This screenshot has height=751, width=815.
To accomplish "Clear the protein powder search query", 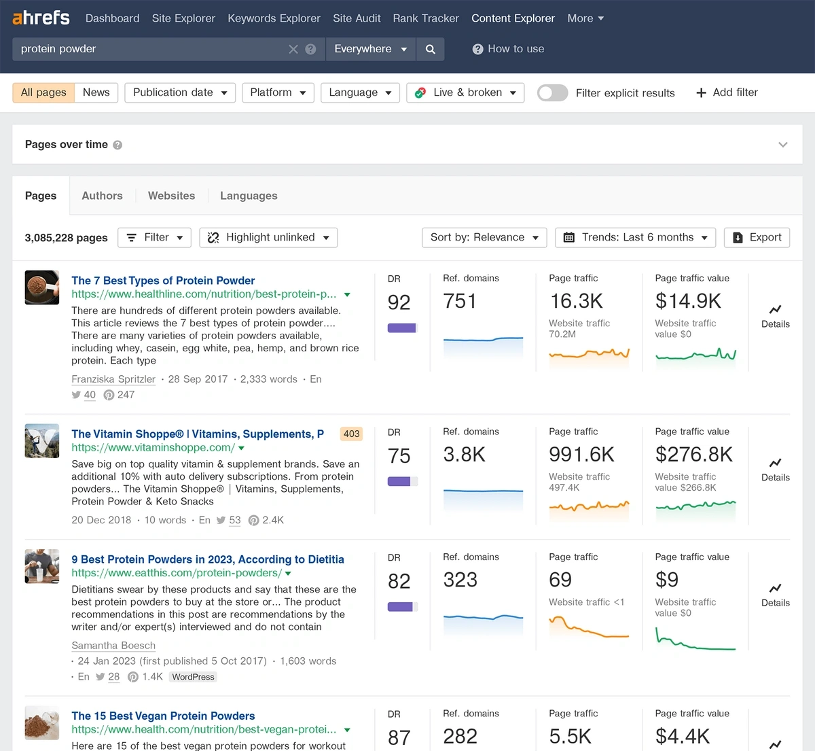I will point(293,49).
